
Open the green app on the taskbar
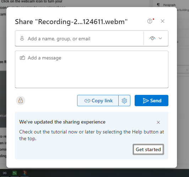point(15,173)
